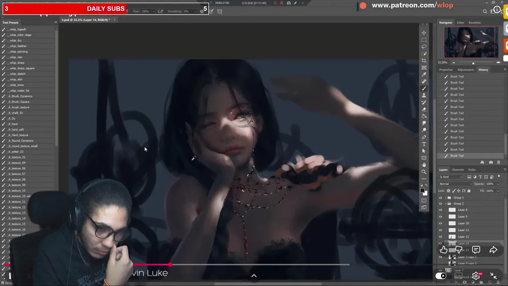Select the Pen tool
This screenshot has height=286, width=508.
(x=424, y=137)
